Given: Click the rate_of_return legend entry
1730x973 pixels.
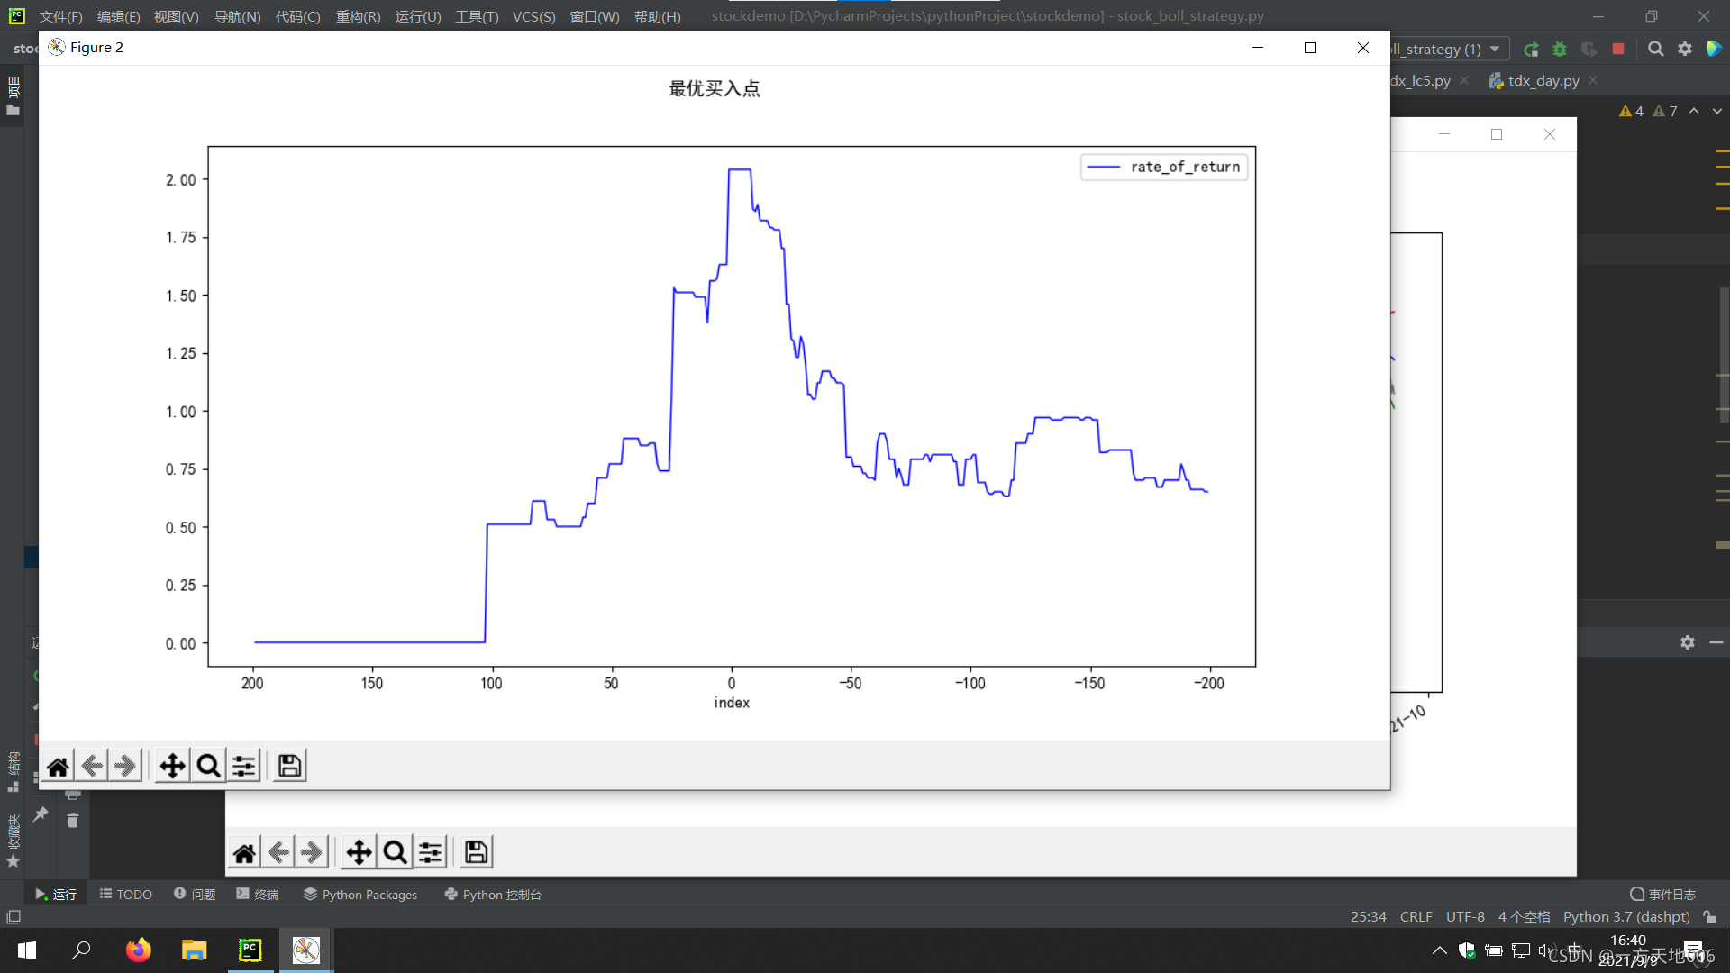Looking at the screenshot, I should (x=1184, y=167).
